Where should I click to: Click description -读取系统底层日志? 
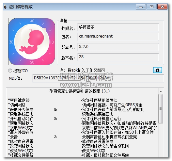tap(97, 114)
